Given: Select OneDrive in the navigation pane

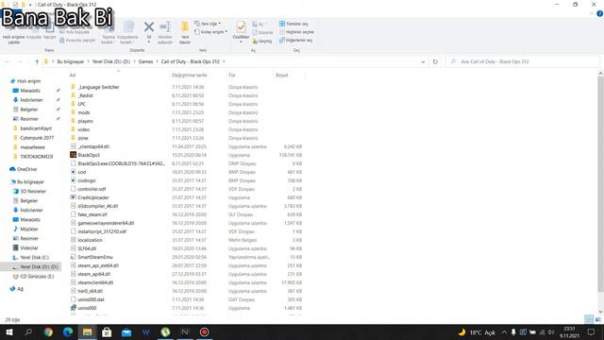Looking at the screenshot, I should pos(26,169).
